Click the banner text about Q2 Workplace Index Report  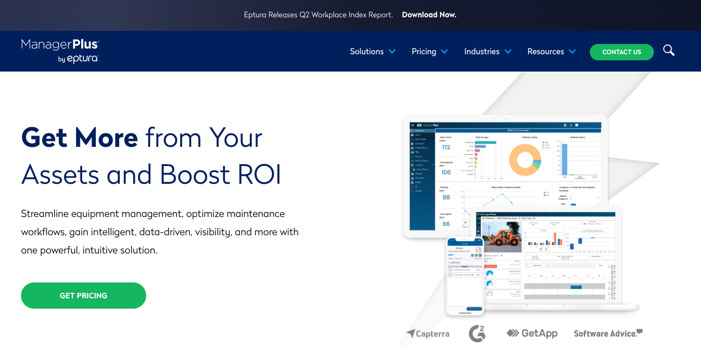[x=319, y=15]
